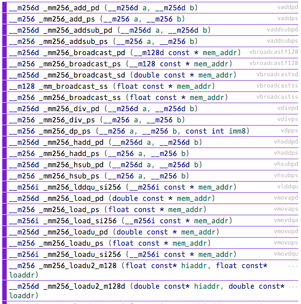
Task: Click the vdpps instruction label
Action: (289, 130)
